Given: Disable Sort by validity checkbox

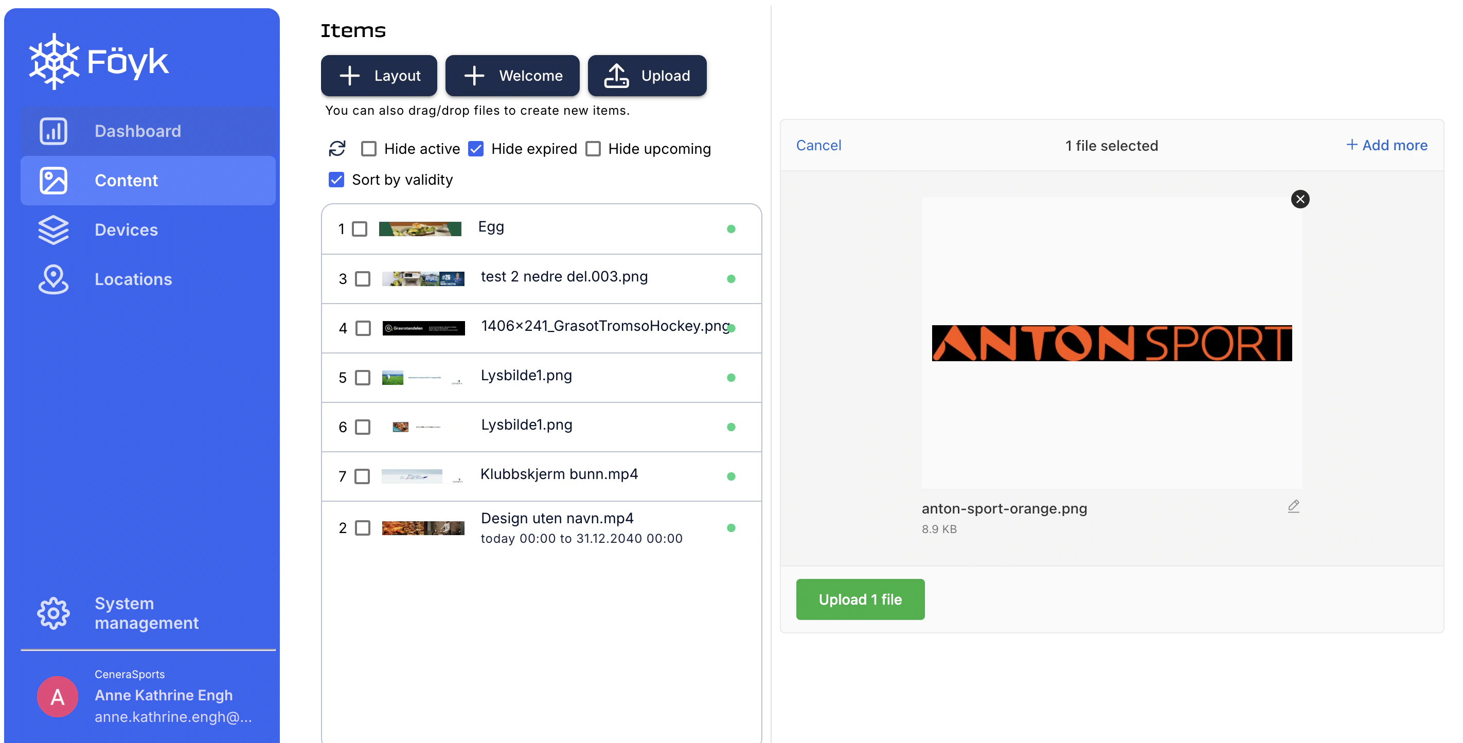Looking at the screenshot, I should point(336,180).
